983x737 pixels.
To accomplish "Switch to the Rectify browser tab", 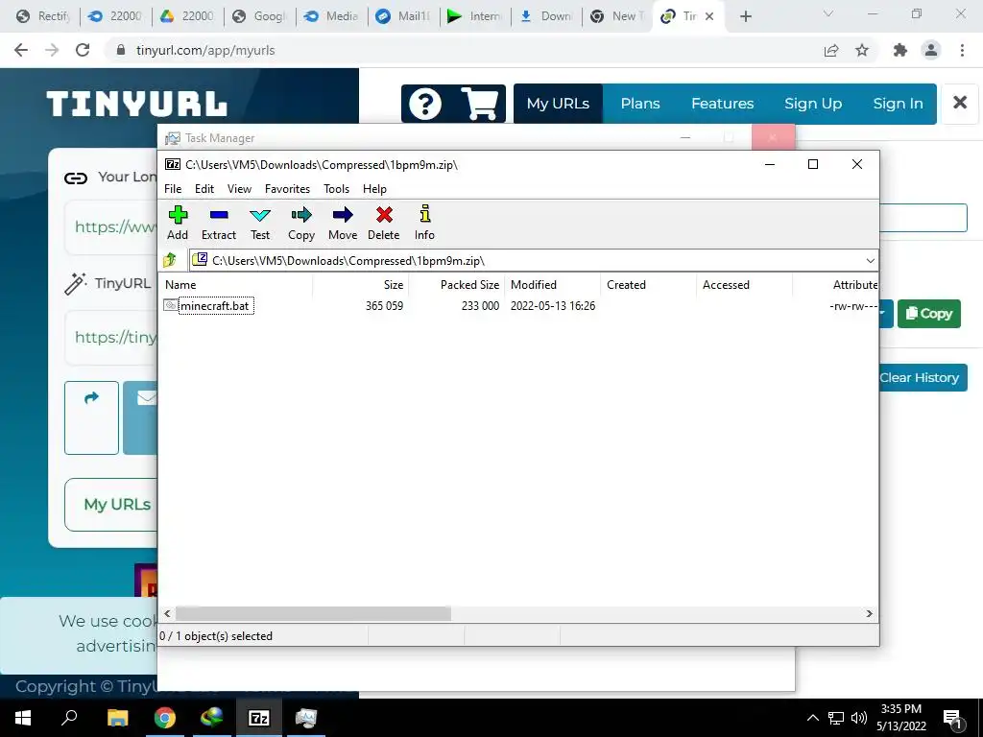I will 44,16.
